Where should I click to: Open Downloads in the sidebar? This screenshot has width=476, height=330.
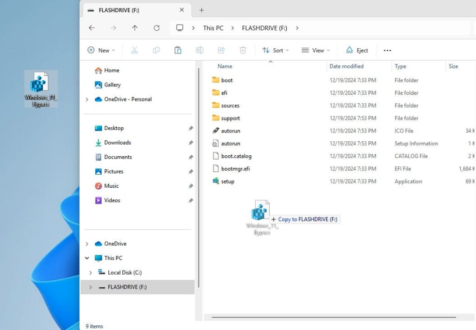[x=117, y=143]
